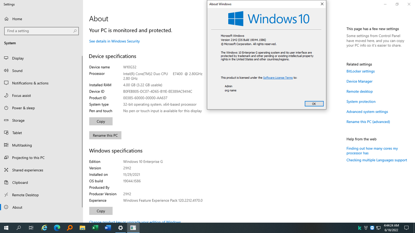Launch Excel from the taskbar
The image size is (415, 233).
click(x=95, y=227)
